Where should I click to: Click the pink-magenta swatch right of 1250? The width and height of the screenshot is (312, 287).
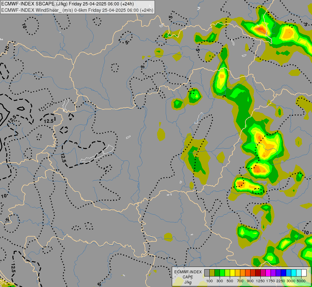pos(263,273)
